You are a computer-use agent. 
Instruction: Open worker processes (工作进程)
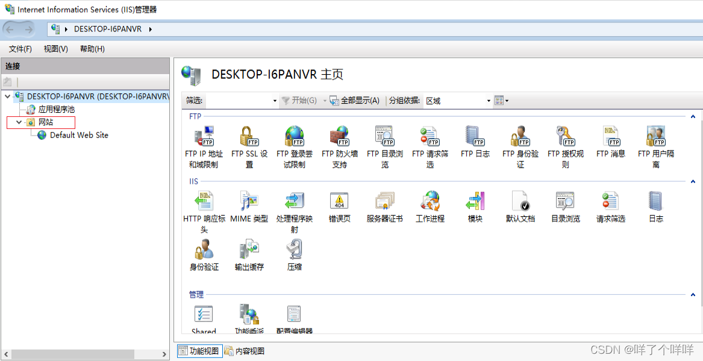coord(430,207)
